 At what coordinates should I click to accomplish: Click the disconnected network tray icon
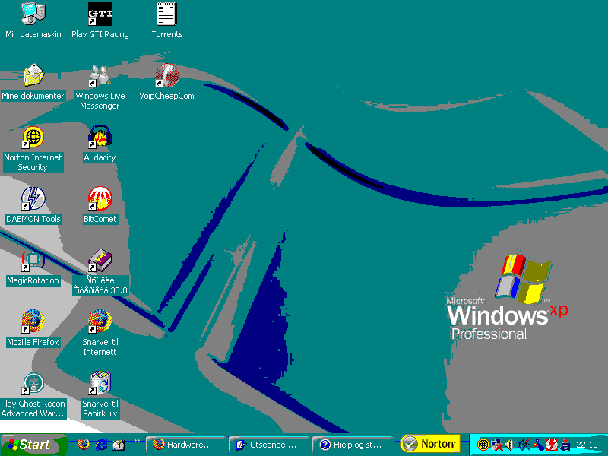(496, 445)
